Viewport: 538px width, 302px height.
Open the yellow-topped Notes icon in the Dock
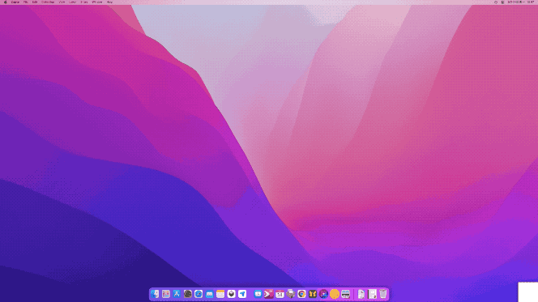220,294
